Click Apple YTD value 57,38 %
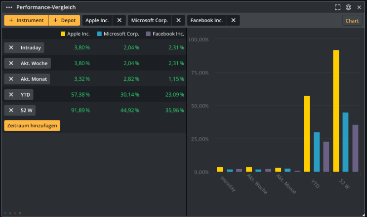367x217 pixels. coord(81,95)
